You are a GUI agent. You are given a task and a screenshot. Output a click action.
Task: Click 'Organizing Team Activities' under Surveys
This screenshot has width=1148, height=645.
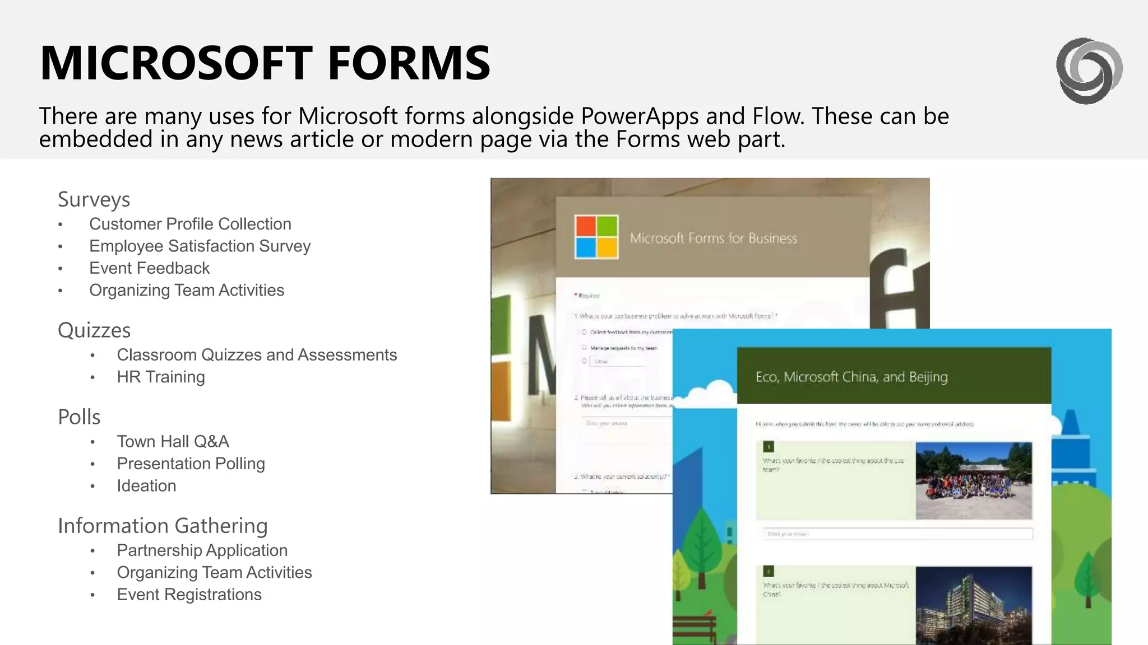point(187,291)
